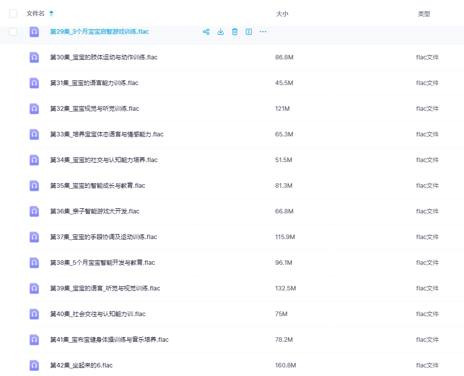Click flac文件 type in 第30集 row
464x376 pixels.
pos(427,57)
